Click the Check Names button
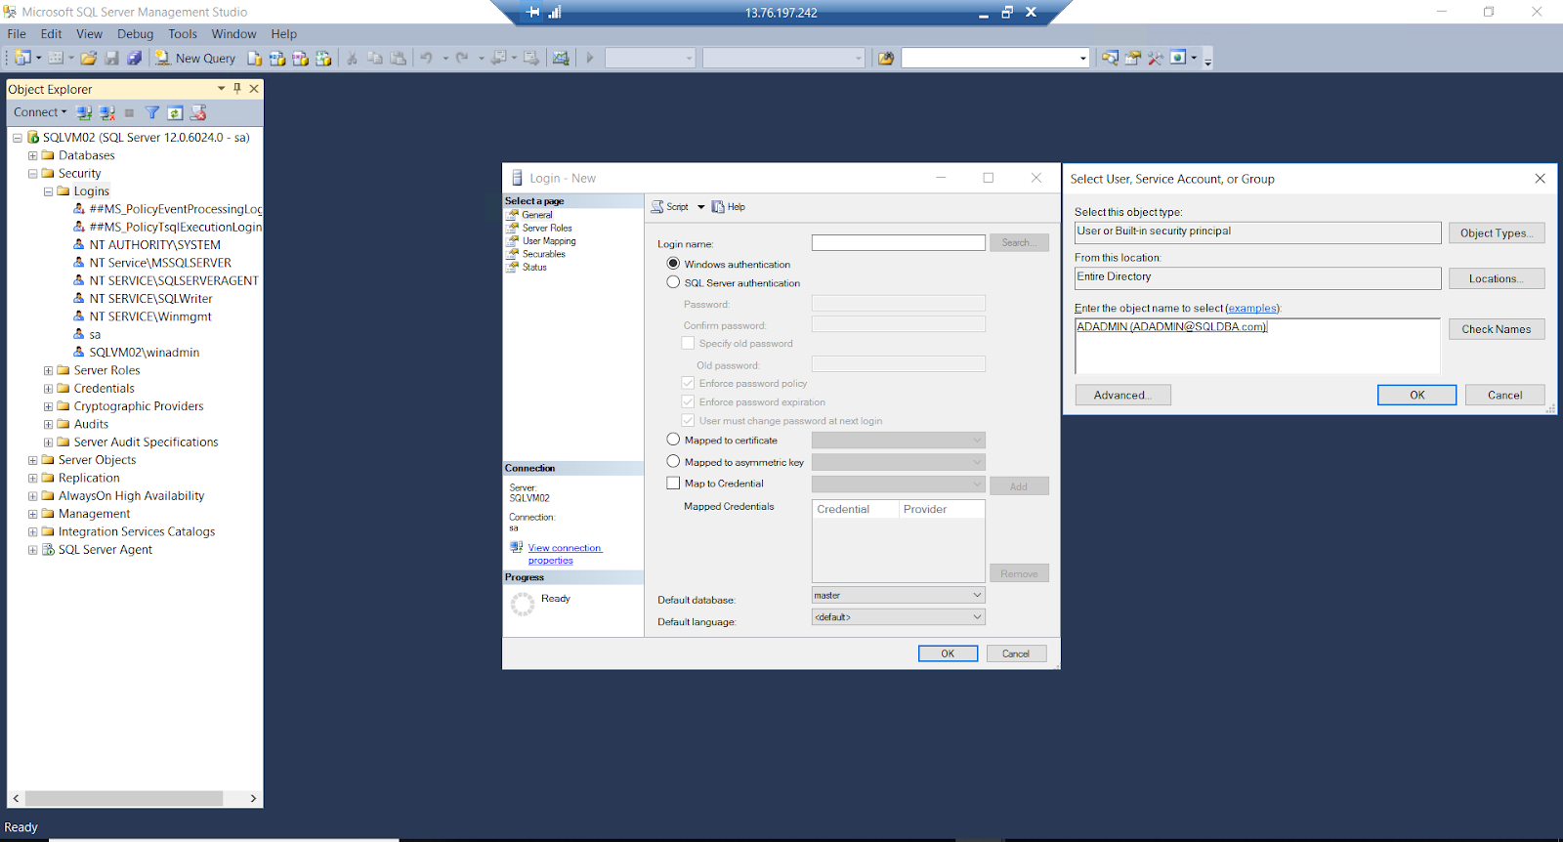This screenshot has width=1563, height=842. [x=1496, y=329]
